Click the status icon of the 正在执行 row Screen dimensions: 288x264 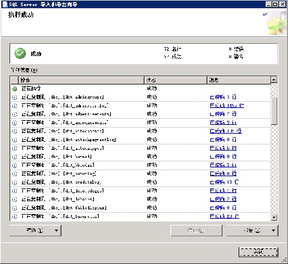coord(15,88)
